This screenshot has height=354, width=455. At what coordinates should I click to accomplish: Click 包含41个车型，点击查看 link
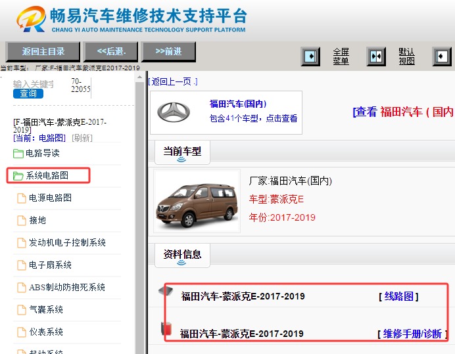click(253, 118)
